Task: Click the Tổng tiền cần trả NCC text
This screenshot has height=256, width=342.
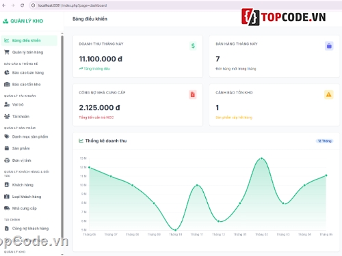Action: (96, 117)
